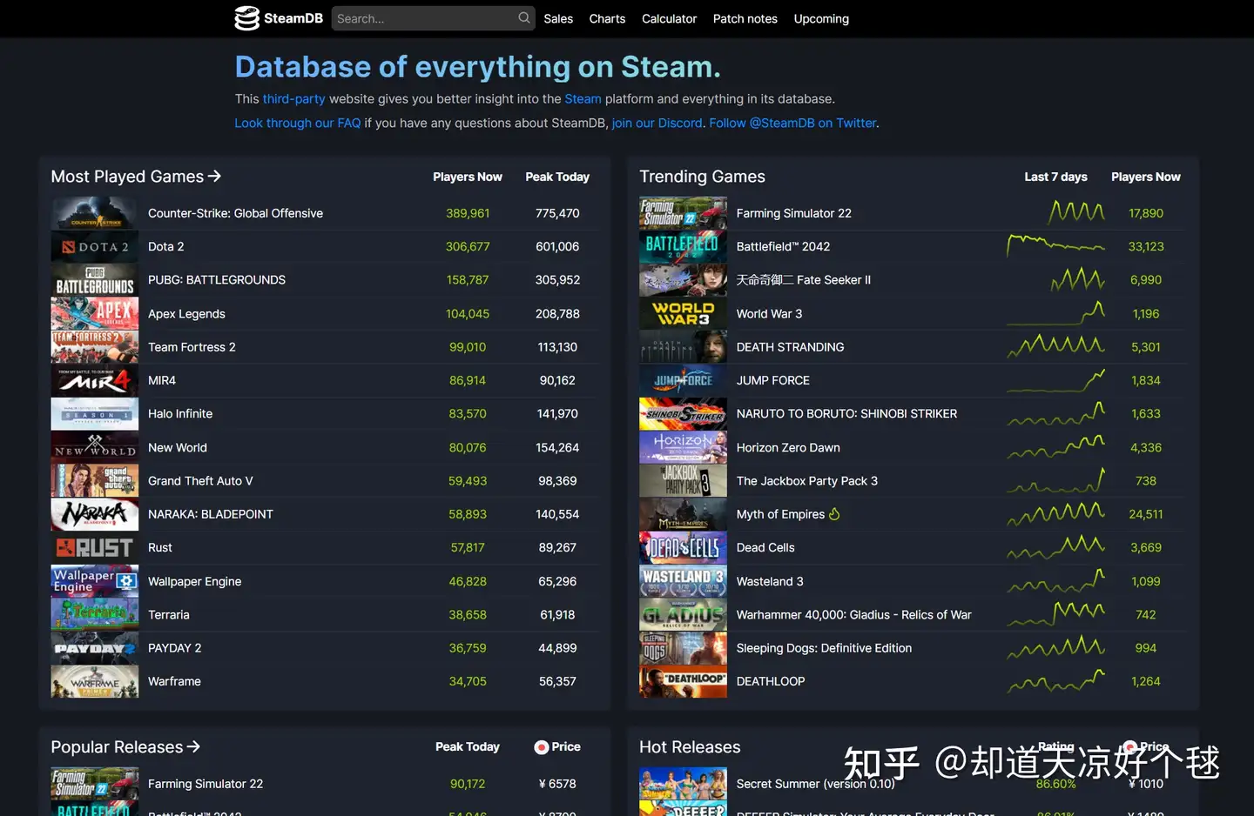Click the MIR4 game thumbnail
1254x816 pixels.
click(x=94, y=380)
